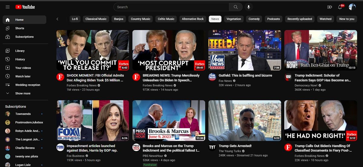Screen dimensions: 363x167
Task: Open Your videos in sidebar
Action: pos(25,68)
